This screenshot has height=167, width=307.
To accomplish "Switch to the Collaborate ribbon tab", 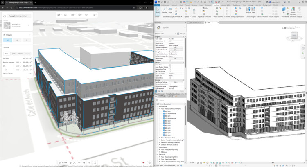I will (x=237, y=5).
